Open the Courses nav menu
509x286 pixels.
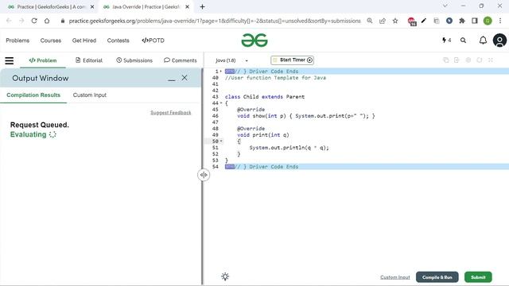51,41
